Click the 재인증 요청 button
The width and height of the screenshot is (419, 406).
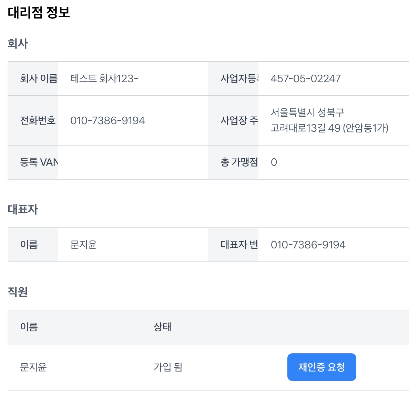click(x=321, y=367)
